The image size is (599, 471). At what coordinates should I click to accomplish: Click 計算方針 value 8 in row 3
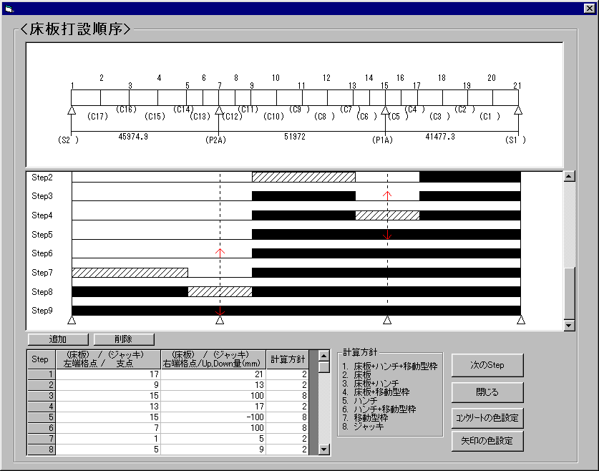click(x=287, y=395)
